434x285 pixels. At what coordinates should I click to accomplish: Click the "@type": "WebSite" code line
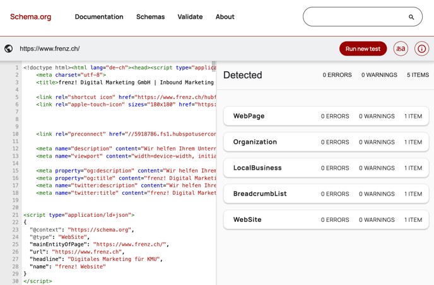(x=59, y=237)
